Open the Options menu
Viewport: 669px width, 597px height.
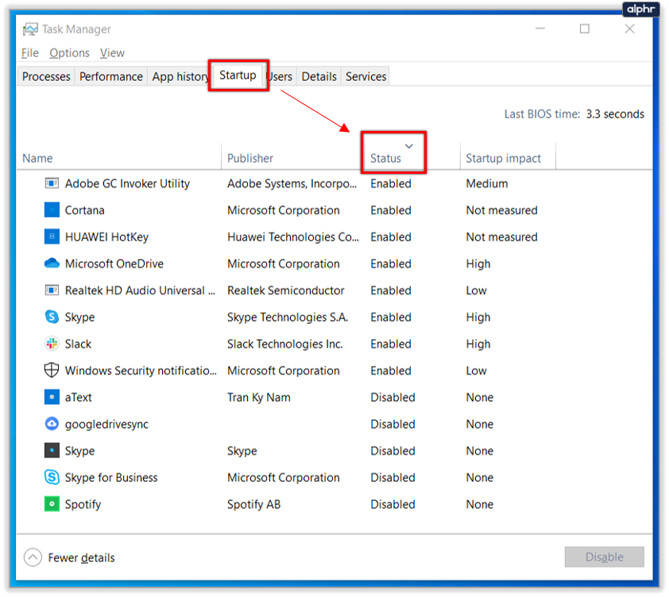click(x=70, y=53)
